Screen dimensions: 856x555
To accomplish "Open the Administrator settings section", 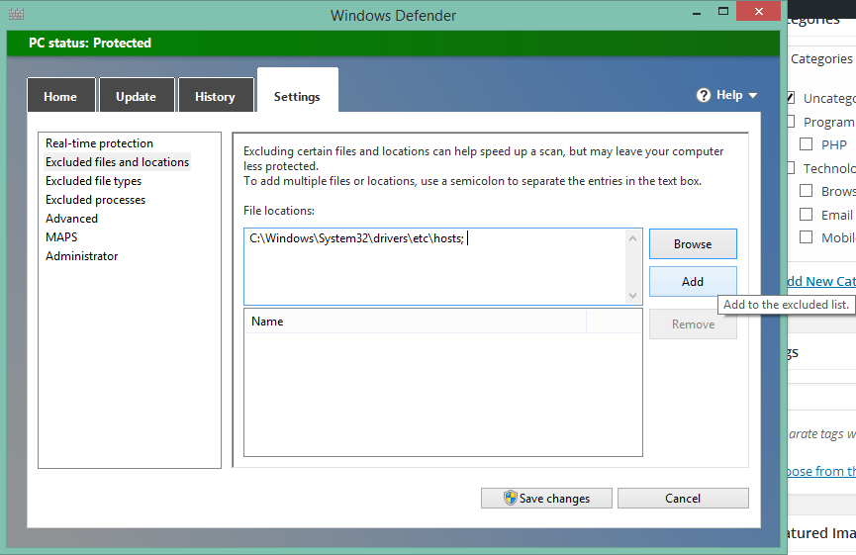I will (x=82, y=256).
